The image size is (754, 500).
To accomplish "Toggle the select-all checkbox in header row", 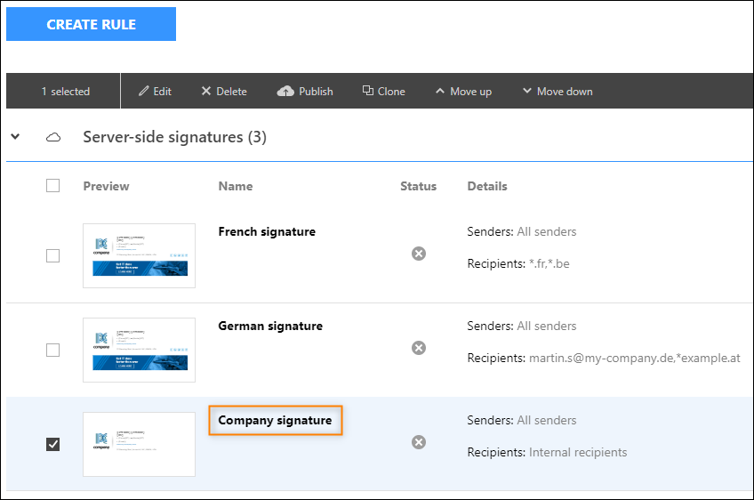I will 52,186.
